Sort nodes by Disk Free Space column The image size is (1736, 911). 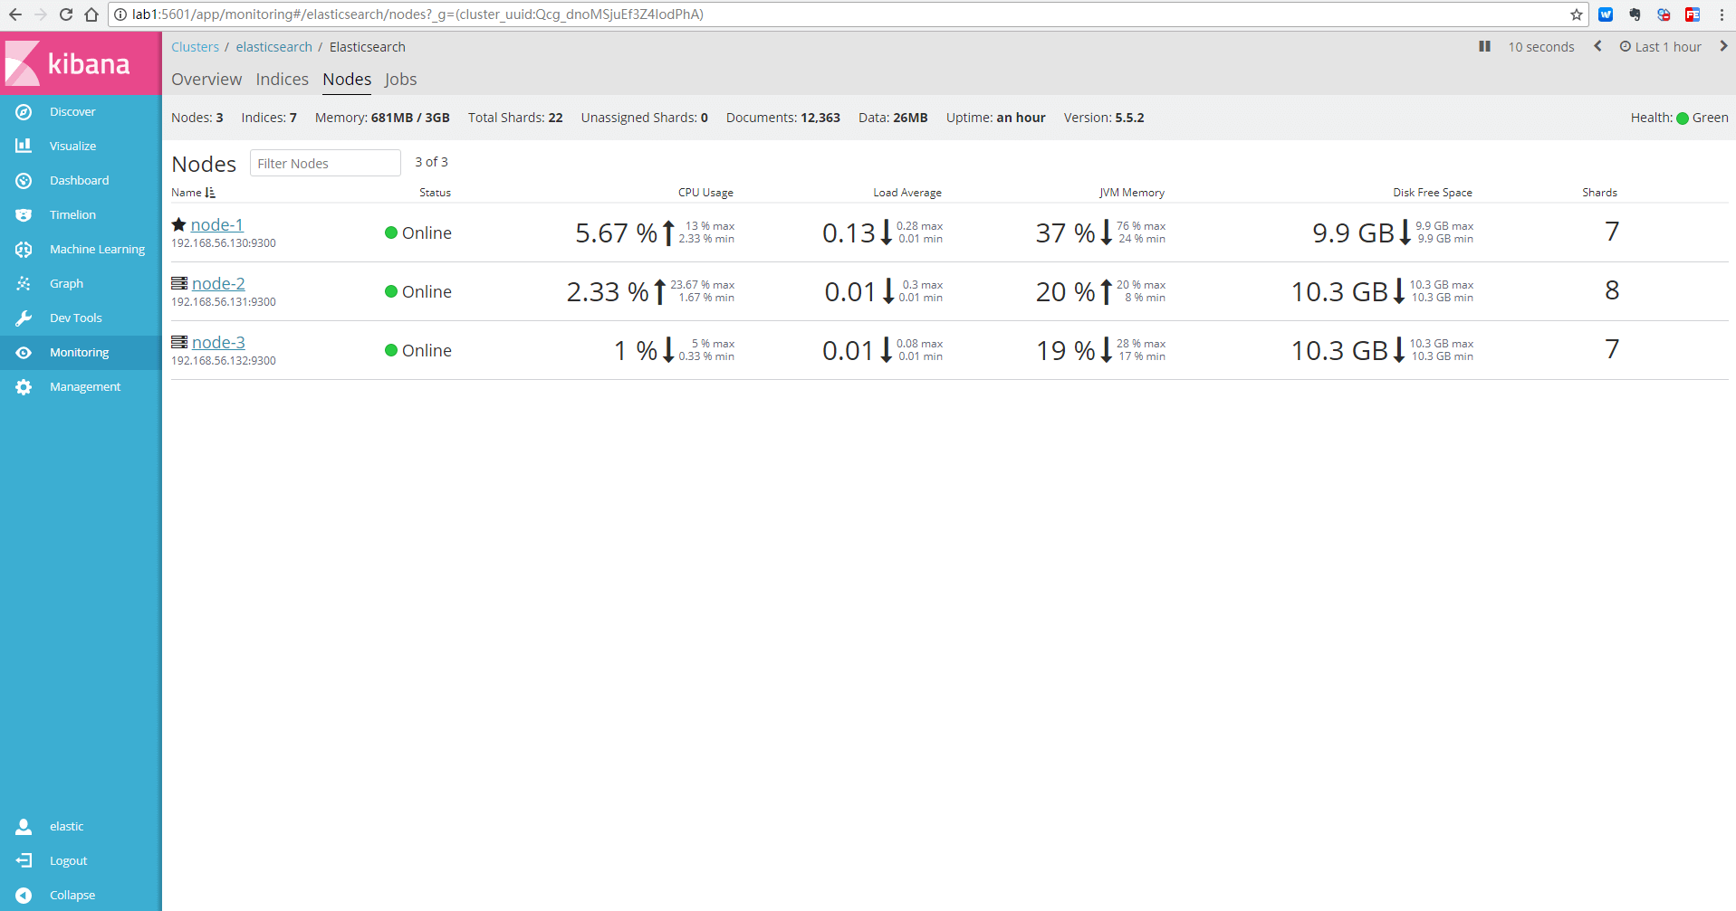tap(1433, 193)
